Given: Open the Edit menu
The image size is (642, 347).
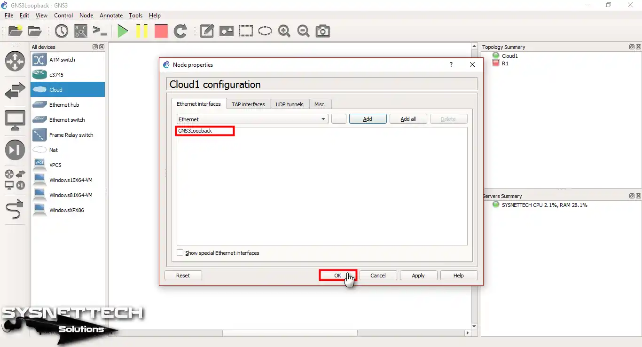Looking at the screenshot, I should pyautogui.click(x=24, y=16).
